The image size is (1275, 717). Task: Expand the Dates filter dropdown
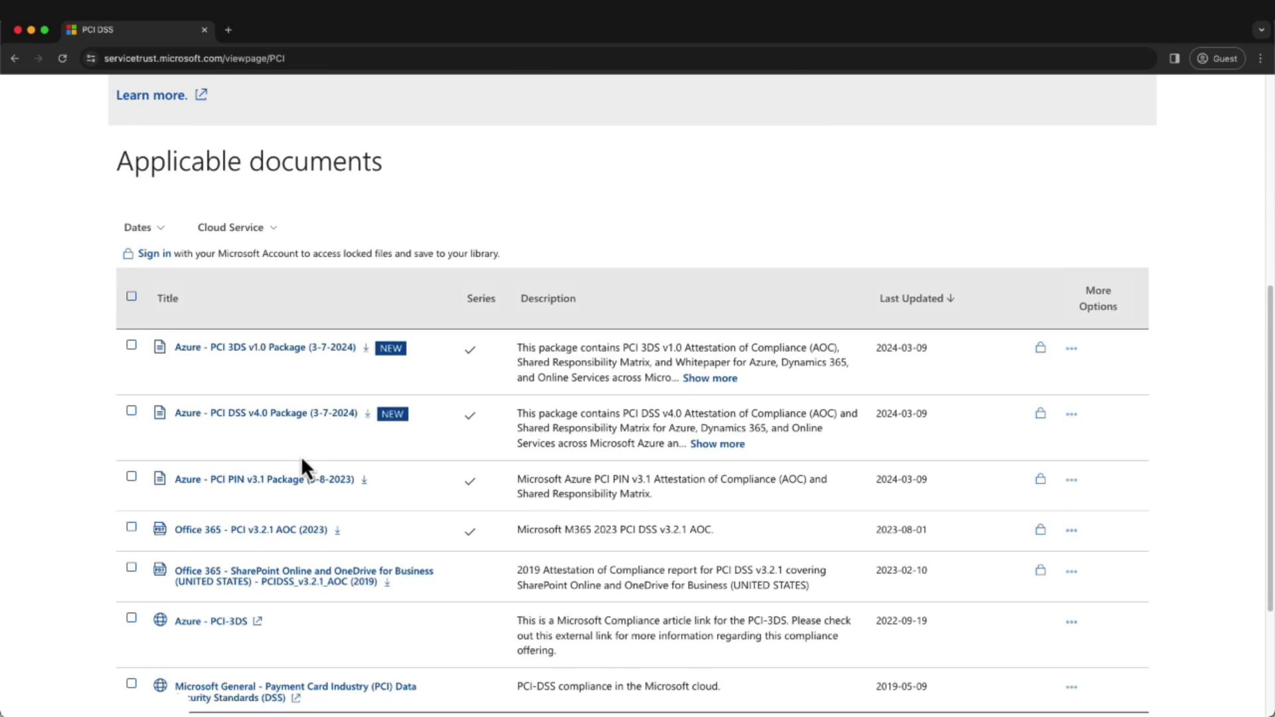pyautogui.click(x=143, y=228)
